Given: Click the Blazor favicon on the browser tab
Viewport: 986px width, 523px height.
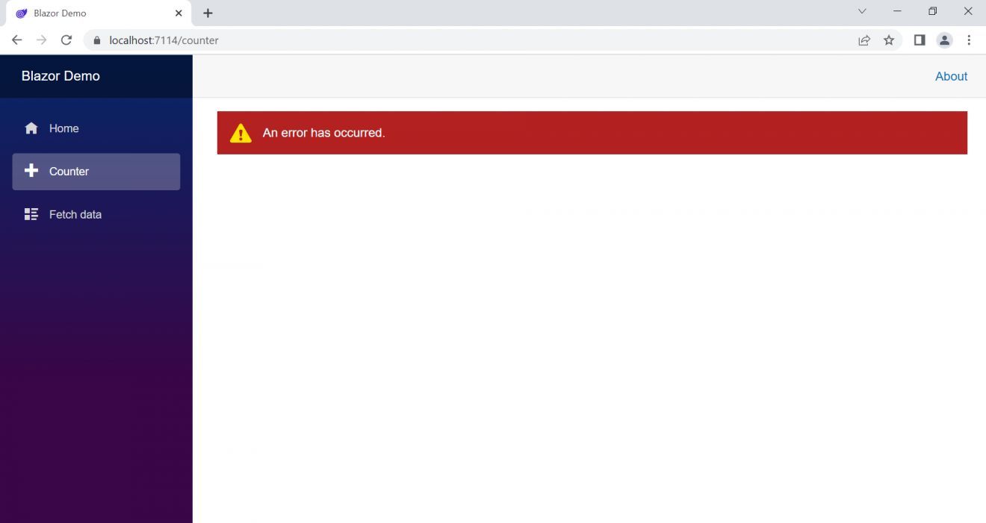Looking at the screenshot, I should click(x=21, y=13).
